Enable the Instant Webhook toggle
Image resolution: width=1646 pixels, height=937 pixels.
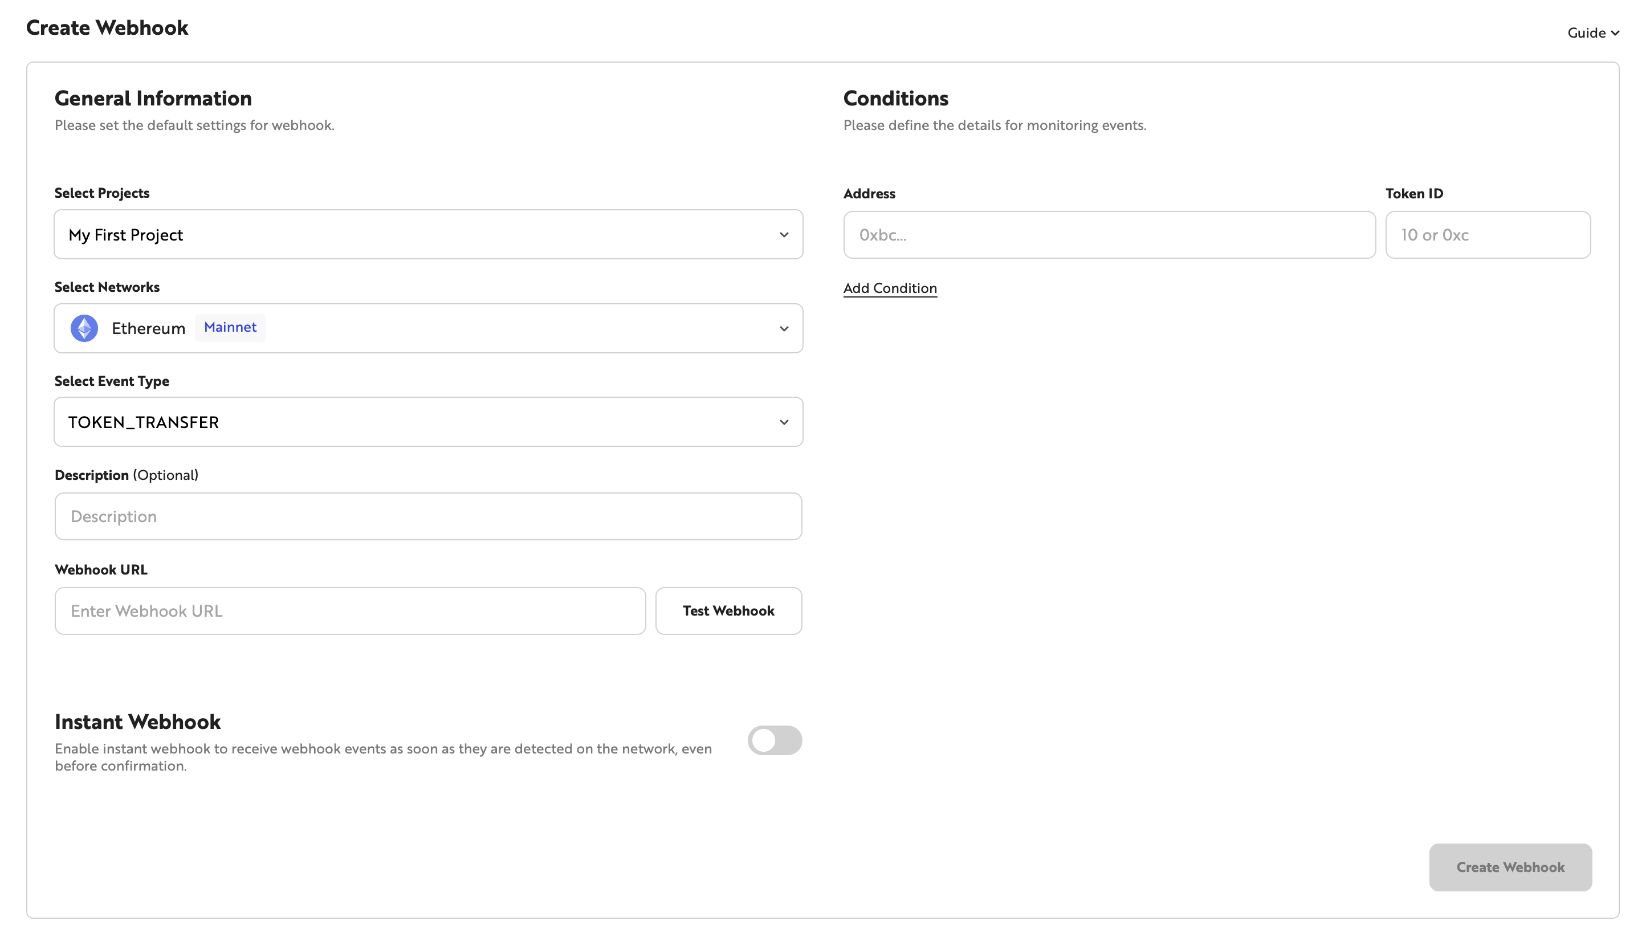click(775, 740)
